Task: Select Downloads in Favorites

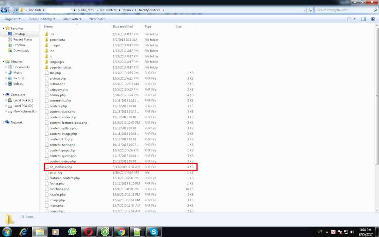Action: (21, 50)
